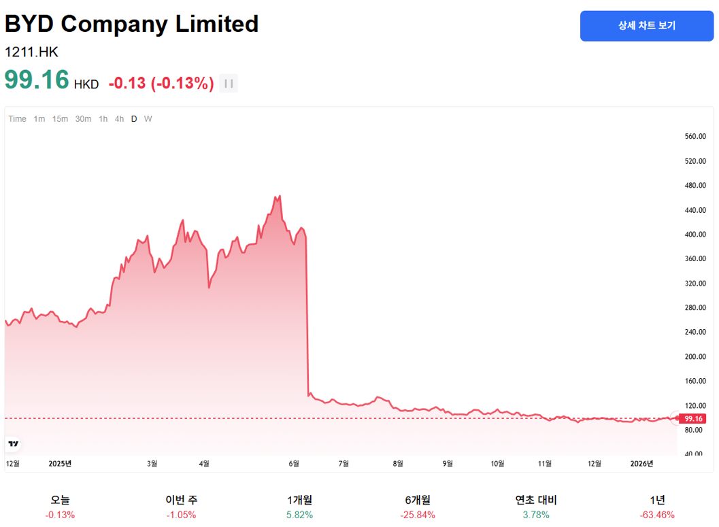Switch to the weekly W interval
719x527 pixels.
(148, 119)
